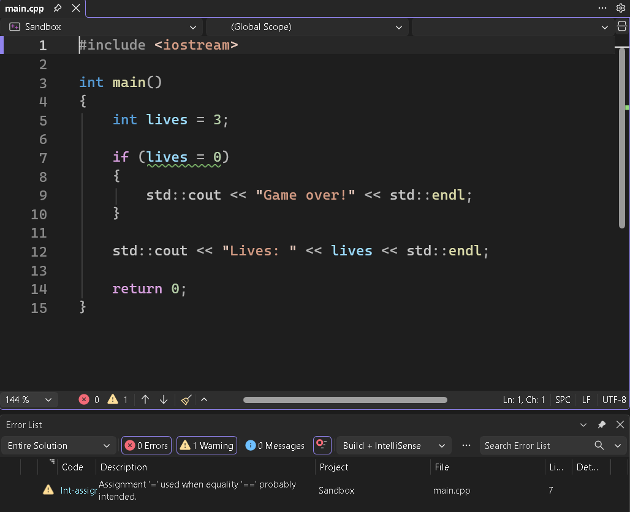
Task: Click the horizontal scrollbar thumb
Action: pyautogui.click(x=345, y=400)
